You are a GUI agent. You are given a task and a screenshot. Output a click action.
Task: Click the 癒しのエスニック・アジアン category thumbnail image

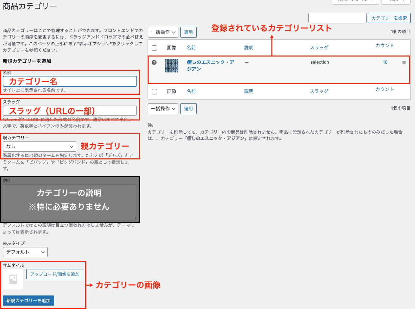(x=171, y=66)
